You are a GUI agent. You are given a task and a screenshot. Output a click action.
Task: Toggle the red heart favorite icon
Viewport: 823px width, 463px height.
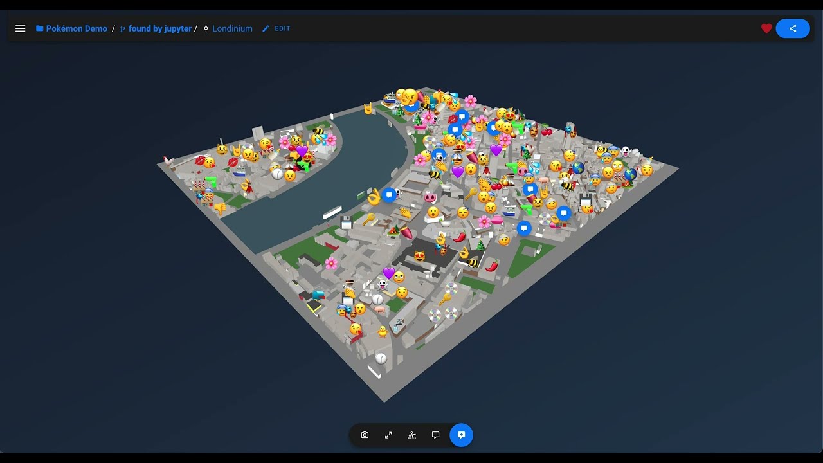point(766,28)
